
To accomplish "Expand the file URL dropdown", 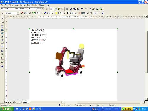I will click(43, 9).
